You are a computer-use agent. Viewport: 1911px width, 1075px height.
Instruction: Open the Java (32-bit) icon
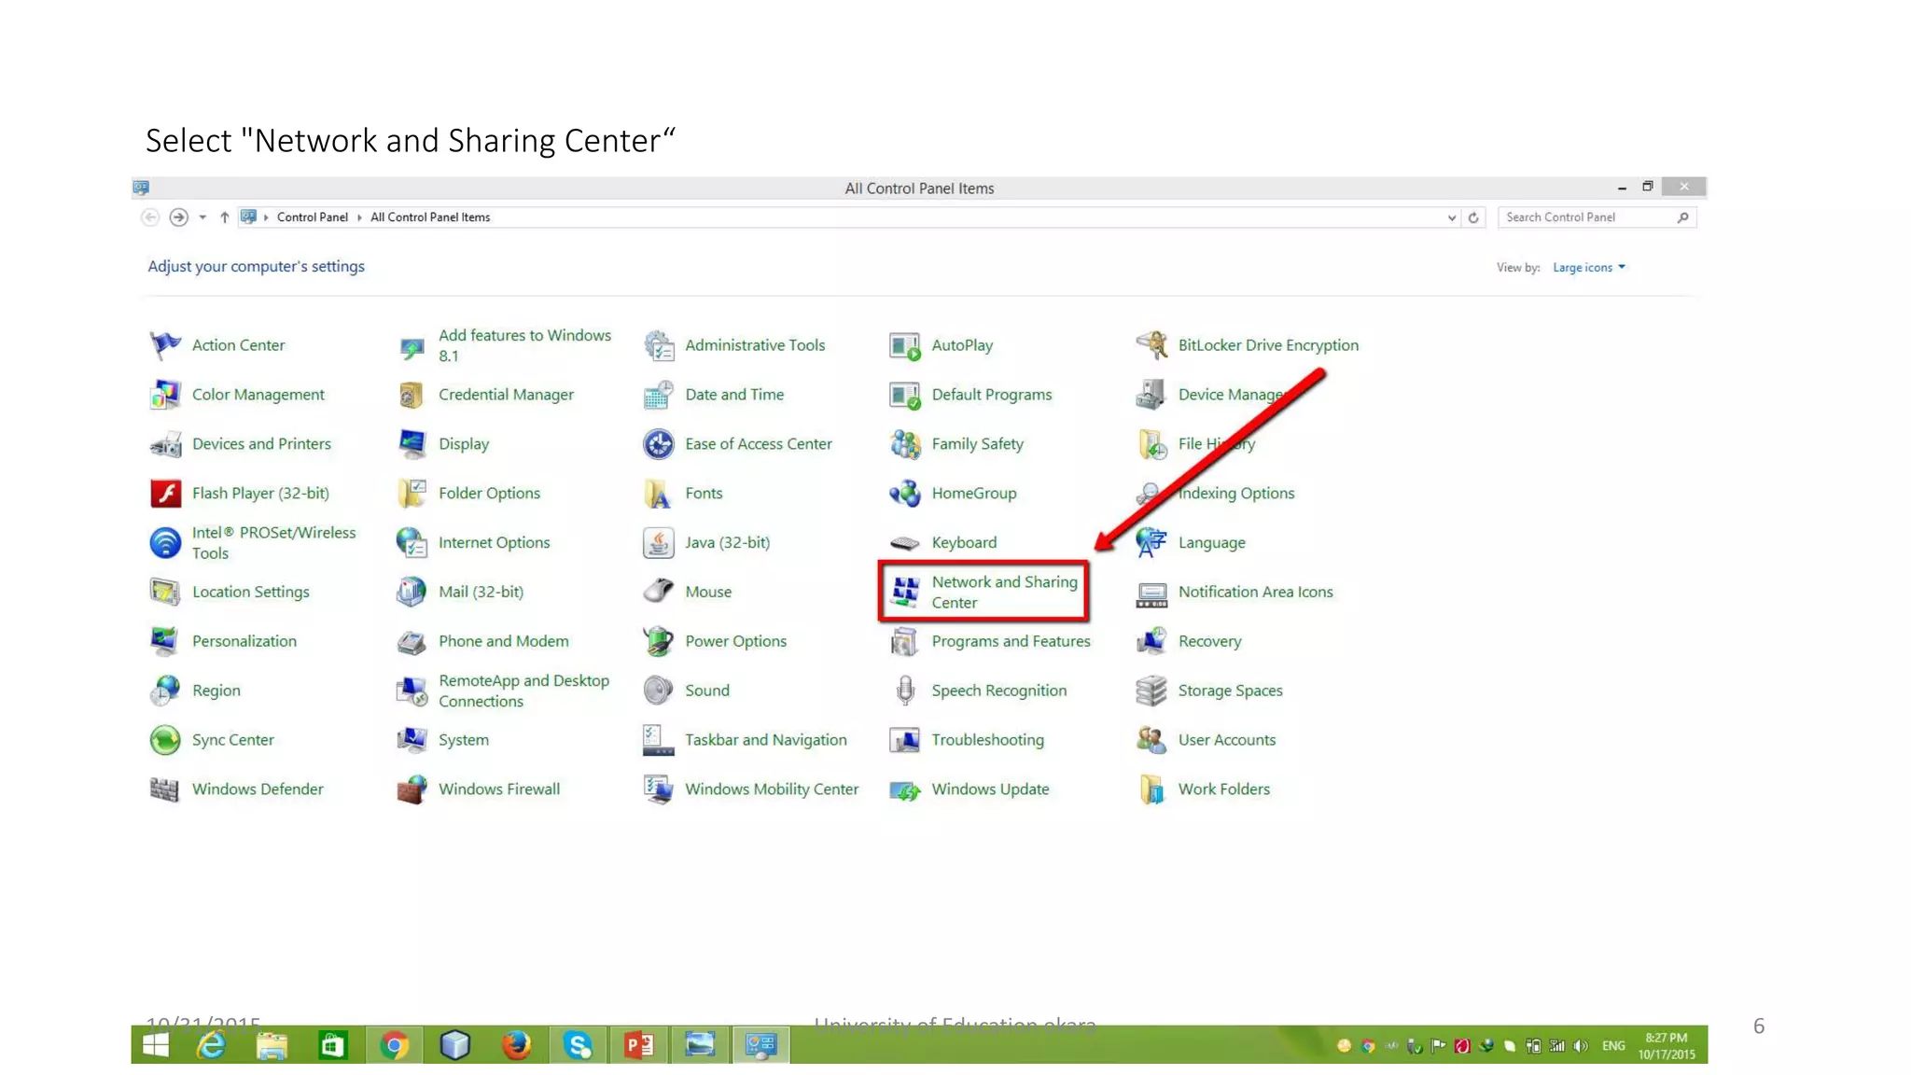[658, 543]
